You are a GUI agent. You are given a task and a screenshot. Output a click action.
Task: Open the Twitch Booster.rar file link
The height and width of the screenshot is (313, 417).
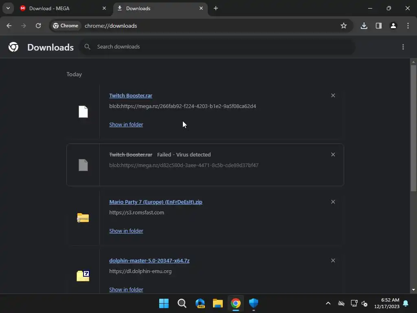tap(131, 95)
